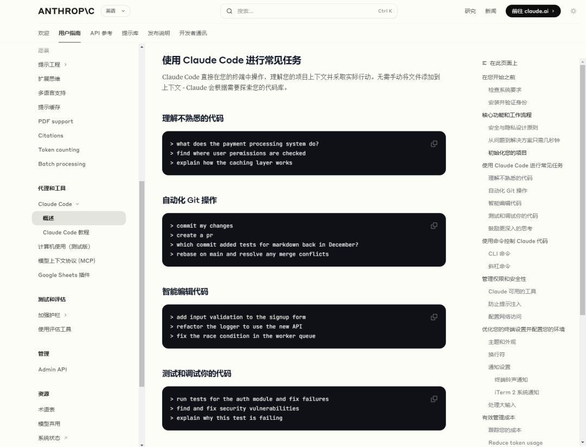586x447 pixels.
Task: Click the 研究 link in the header
Action: click(x=470, y=10)
